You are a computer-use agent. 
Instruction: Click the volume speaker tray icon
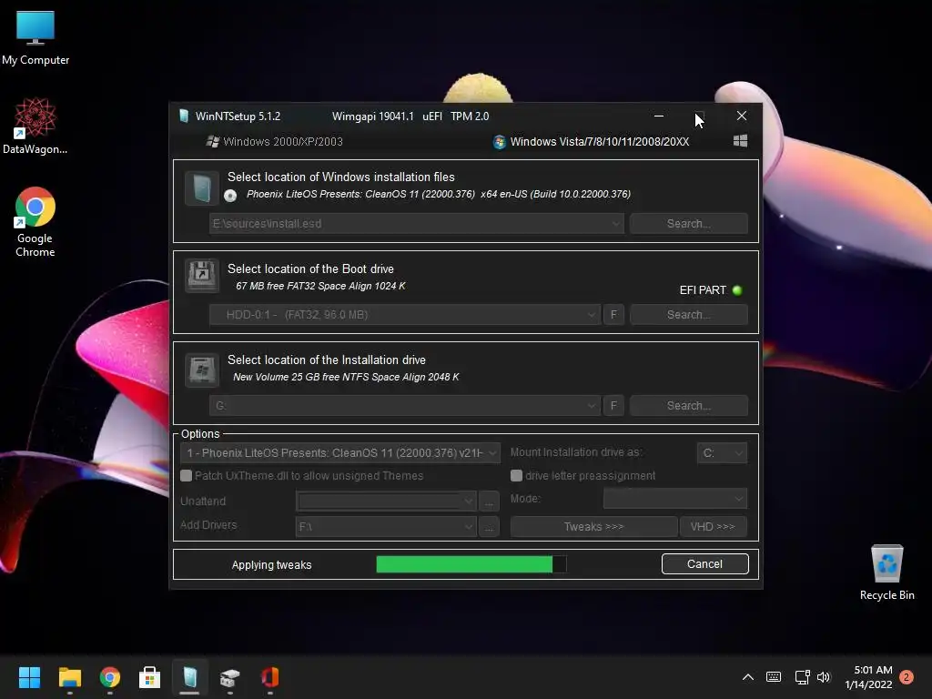(823, 677)
